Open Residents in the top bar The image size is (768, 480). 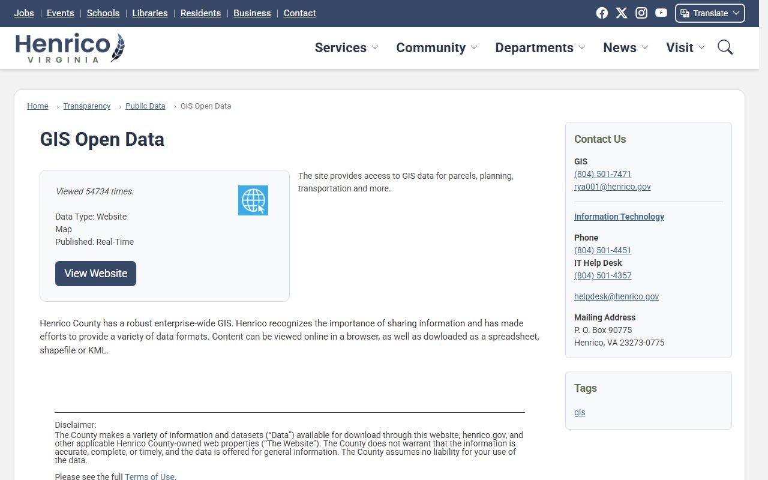coord(200,13)
